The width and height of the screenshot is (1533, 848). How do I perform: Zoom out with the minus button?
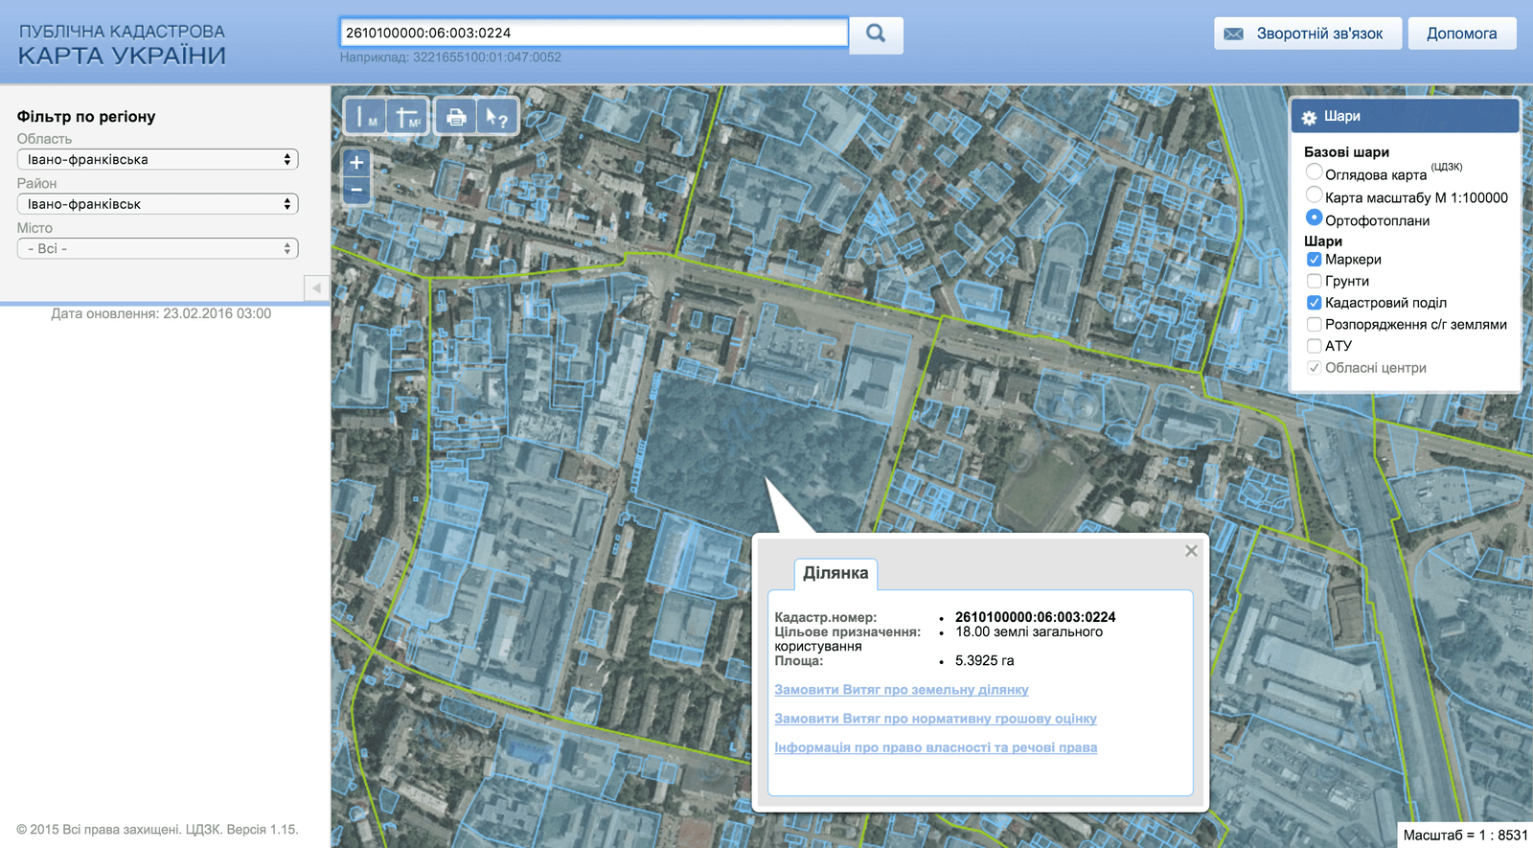click(x=356, y=190)
